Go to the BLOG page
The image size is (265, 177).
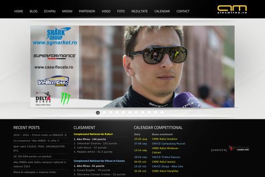click(34, 12)
